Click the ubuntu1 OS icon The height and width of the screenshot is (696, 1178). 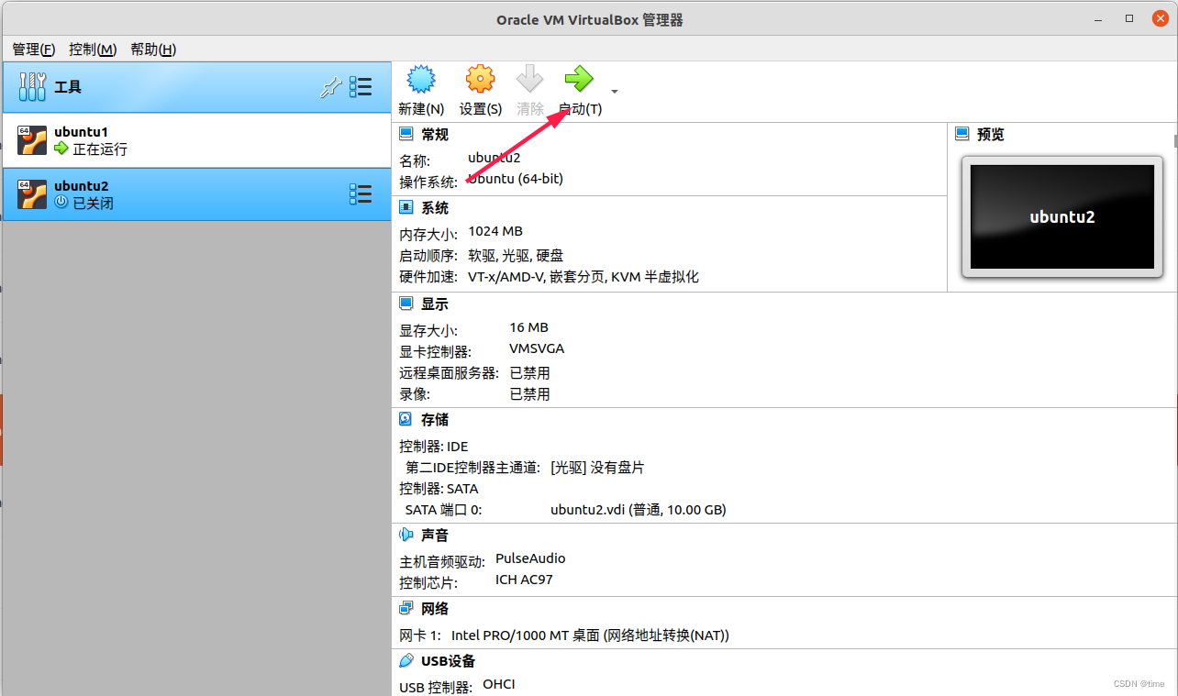(x=32, y=140)
